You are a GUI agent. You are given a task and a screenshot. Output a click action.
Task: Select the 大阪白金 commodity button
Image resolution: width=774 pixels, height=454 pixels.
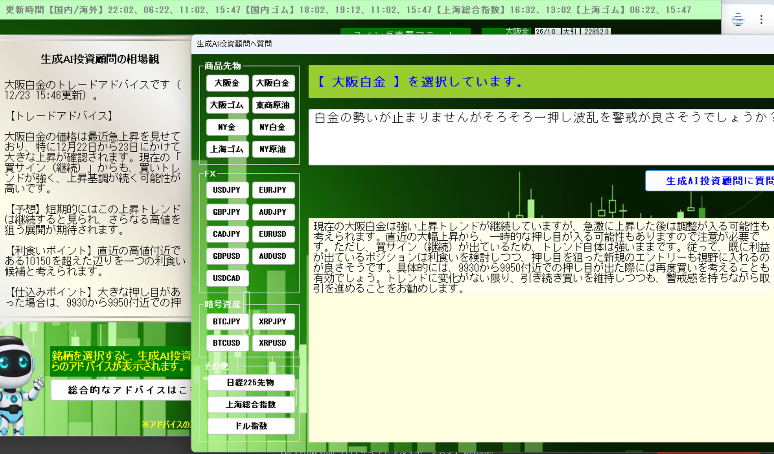pyautogui.click(x=273, y=83)
